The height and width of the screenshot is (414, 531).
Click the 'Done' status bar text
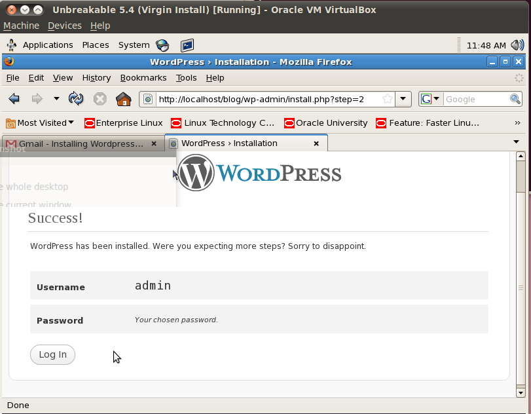click(18, 405)
